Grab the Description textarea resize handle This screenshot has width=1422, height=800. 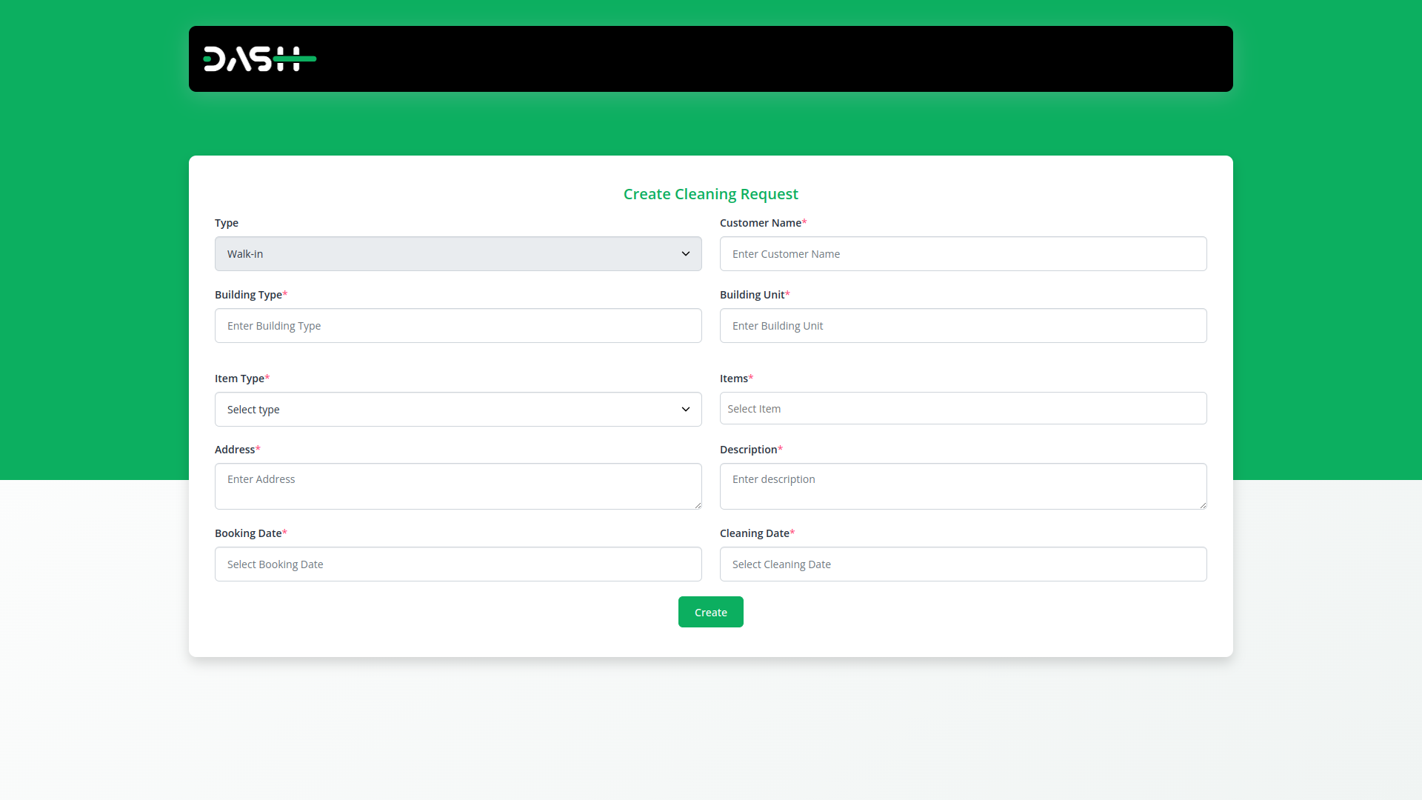coord(1203,505)
